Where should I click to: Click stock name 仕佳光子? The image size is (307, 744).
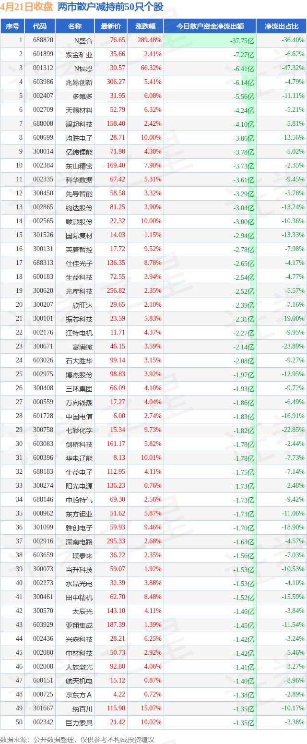(79, 263)
